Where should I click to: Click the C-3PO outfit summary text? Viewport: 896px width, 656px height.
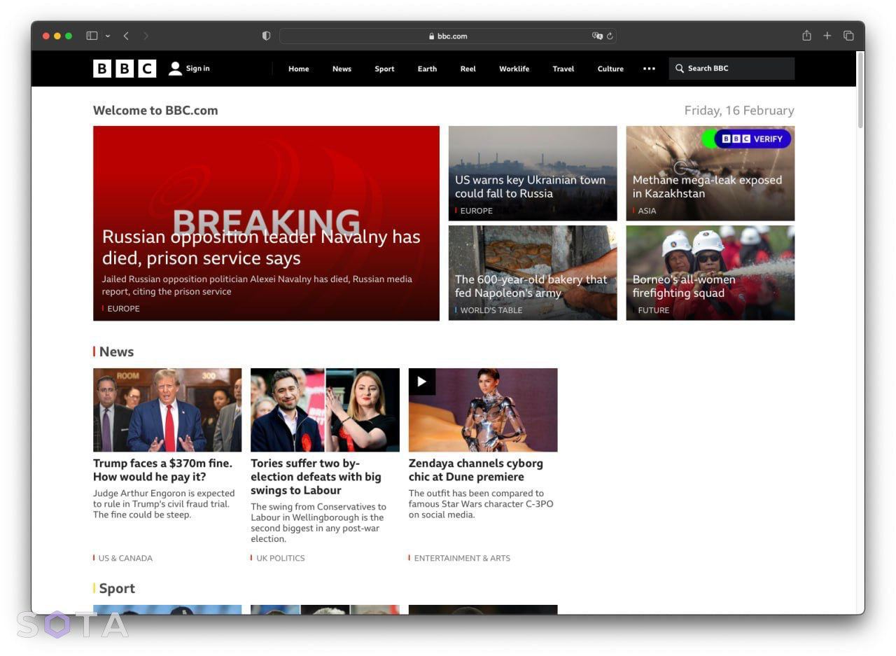(x=481, y=504)
